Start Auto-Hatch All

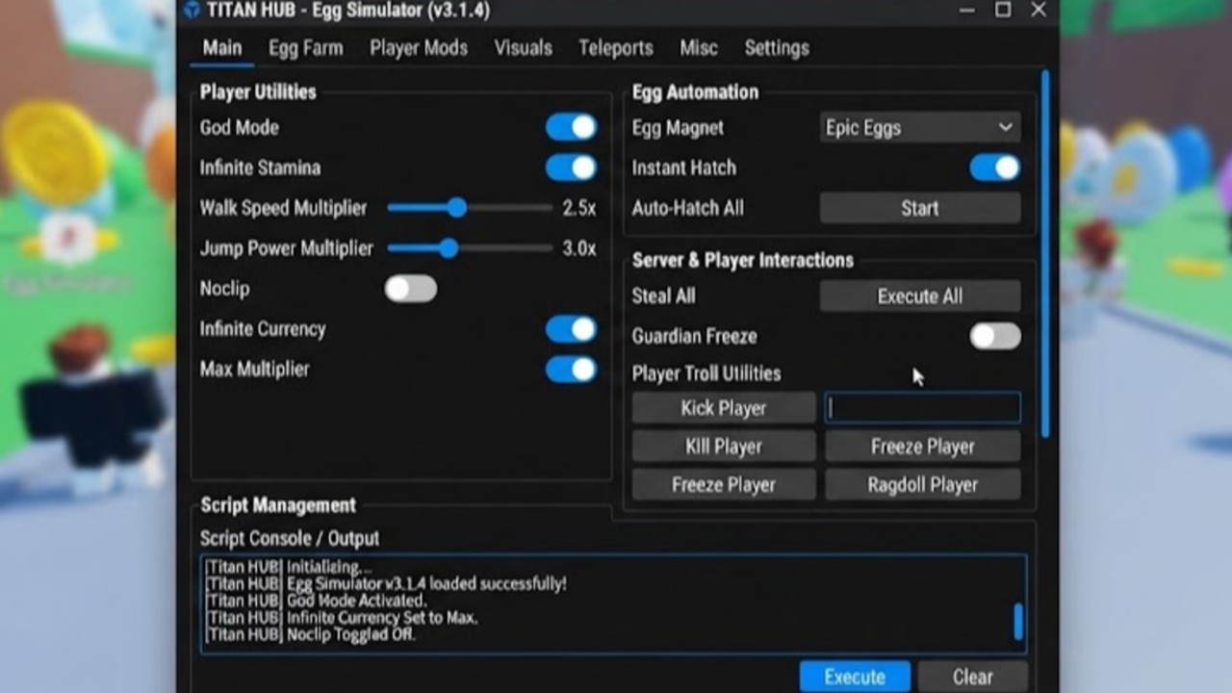[920, 208]
